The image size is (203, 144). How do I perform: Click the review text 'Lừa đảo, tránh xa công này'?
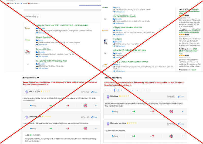(x=115, y=131)
